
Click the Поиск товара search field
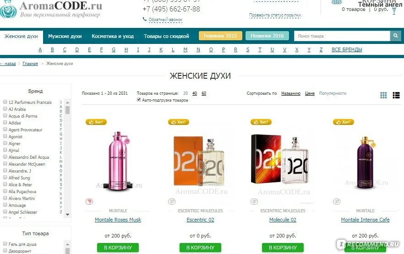click(x=342, y=36)
